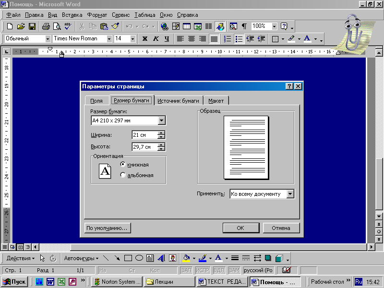Select the Rectangle drawing tool
The image size is (384, 288).
[x=128, y=258]
